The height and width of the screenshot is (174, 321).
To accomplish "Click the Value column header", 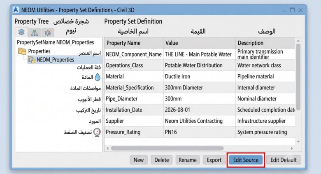I will click(200, 43).
